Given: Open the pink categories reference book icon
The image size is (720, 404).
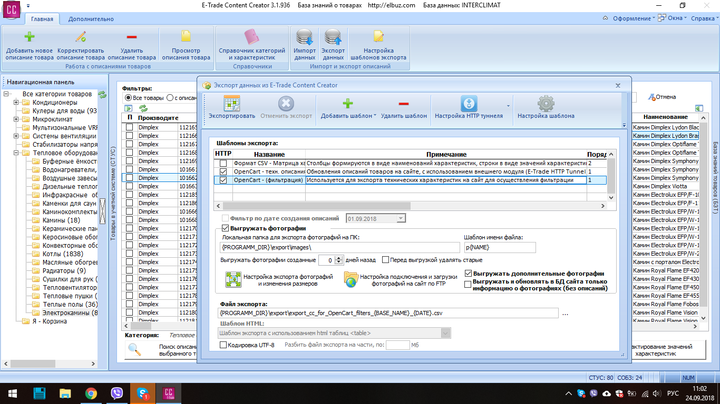Looking at the screenshot, I should (x=251, y=36).
